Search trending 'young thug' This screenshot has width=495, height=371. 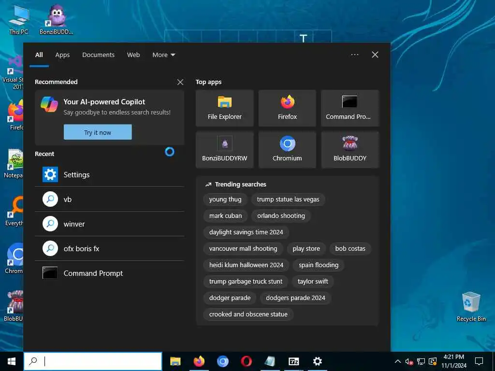pyautogui.click(x=225, y=200)
